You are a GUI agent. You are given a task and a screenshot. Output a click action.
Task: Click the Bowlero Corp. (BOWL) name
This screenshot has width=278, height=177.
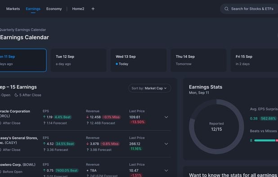[x=18, y=165]
